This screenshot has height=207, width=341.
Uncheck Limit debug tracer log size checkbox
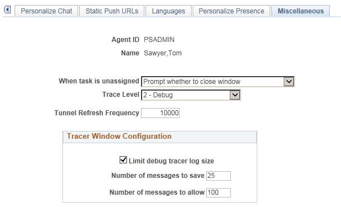point(123,160)
